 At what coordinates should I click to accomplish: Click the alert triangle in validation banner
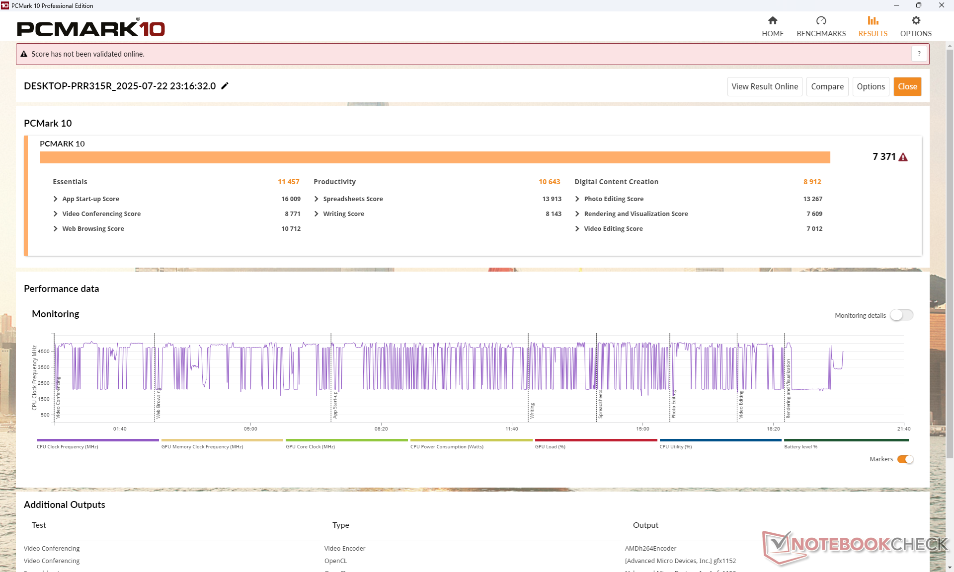(x=24, y=54)
